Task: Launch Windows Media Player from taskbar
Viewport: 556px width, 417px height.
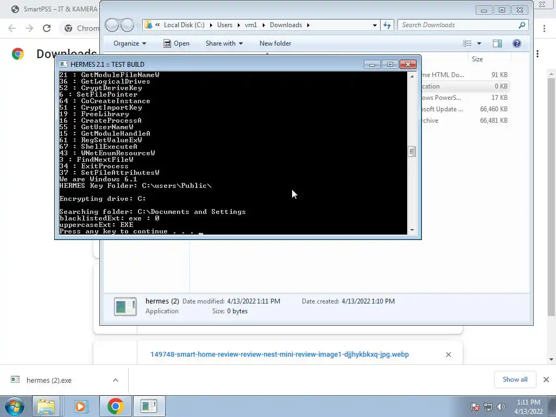Action: 81,406
